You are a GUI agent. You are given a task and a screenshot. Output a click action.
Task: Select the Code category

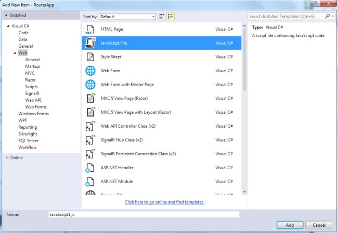(x=23, y=33)
